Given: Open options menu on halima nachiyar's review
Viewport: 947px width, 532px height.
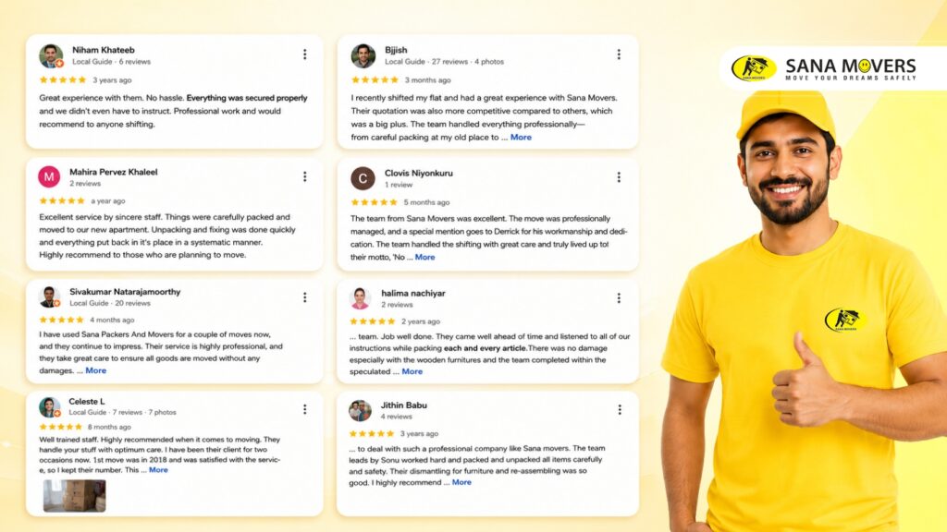Looking at the screenshot, I should 619,298.
